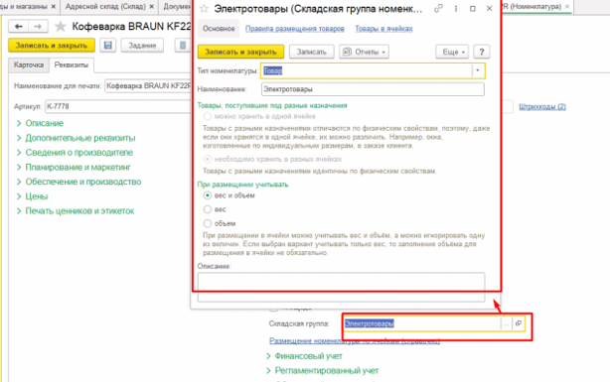Image resolution: width=610 pixels, height=382 pixels.
Task: Click the Задание button
Action: coord(142,46)
